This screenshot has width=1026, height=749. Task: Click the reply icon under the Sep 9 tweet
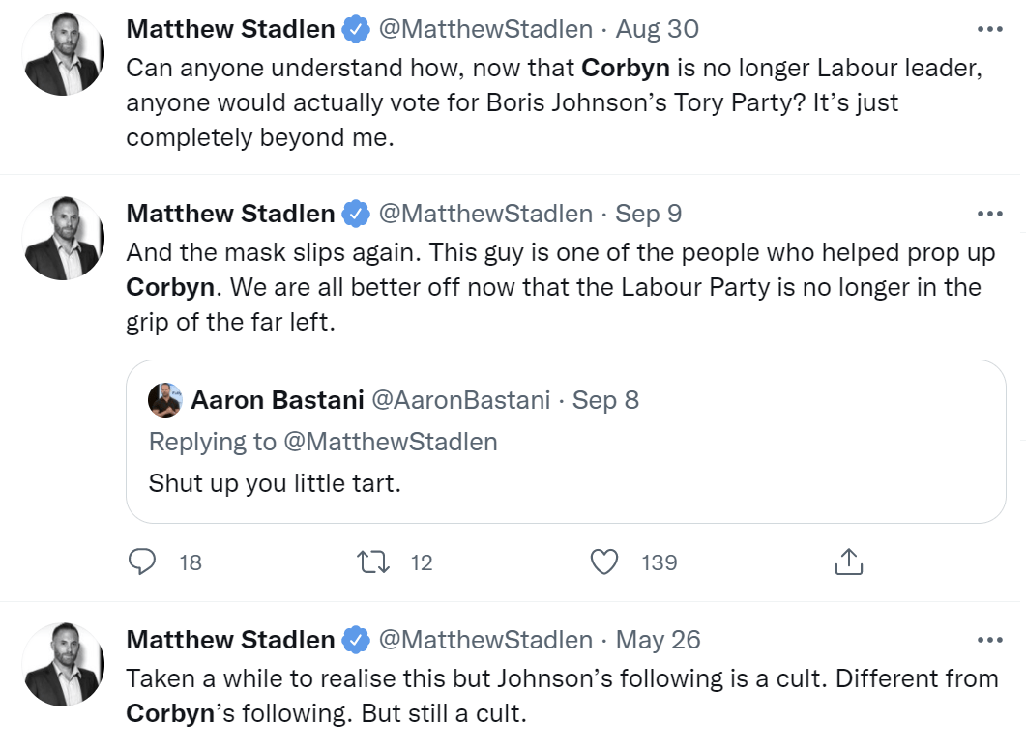(x=143, y=562)
